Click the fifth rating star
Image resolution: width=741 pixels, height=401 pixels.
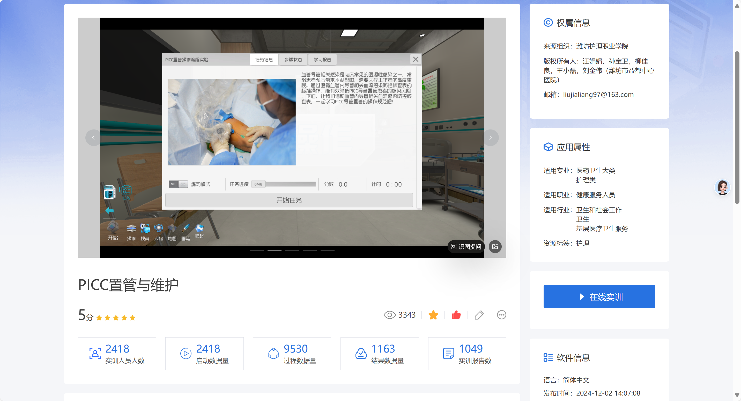click(132, 318)
